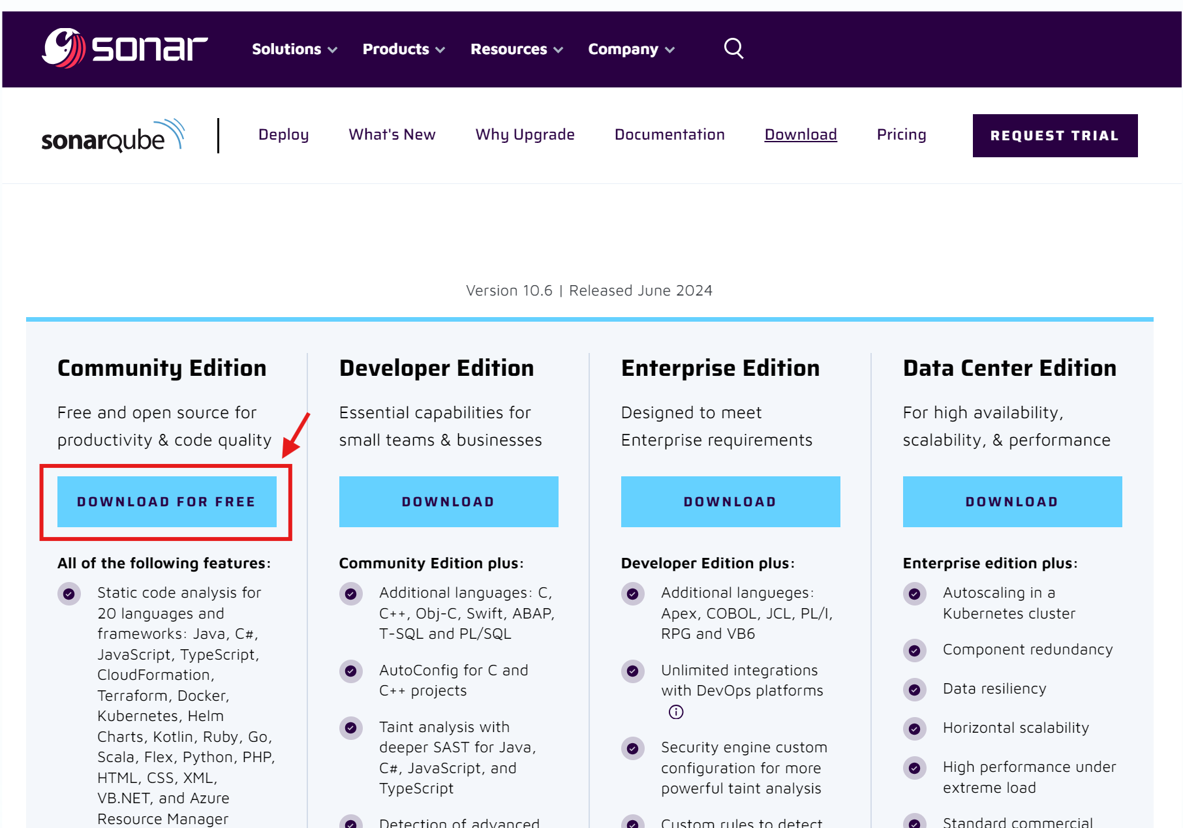Click 'Essential capabilities for small teams' description

tap(440, 426)
